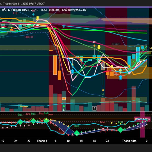Click the yellow Discount zone label
The height and width of the screenshot is (152, 152).
pos(25,106)
